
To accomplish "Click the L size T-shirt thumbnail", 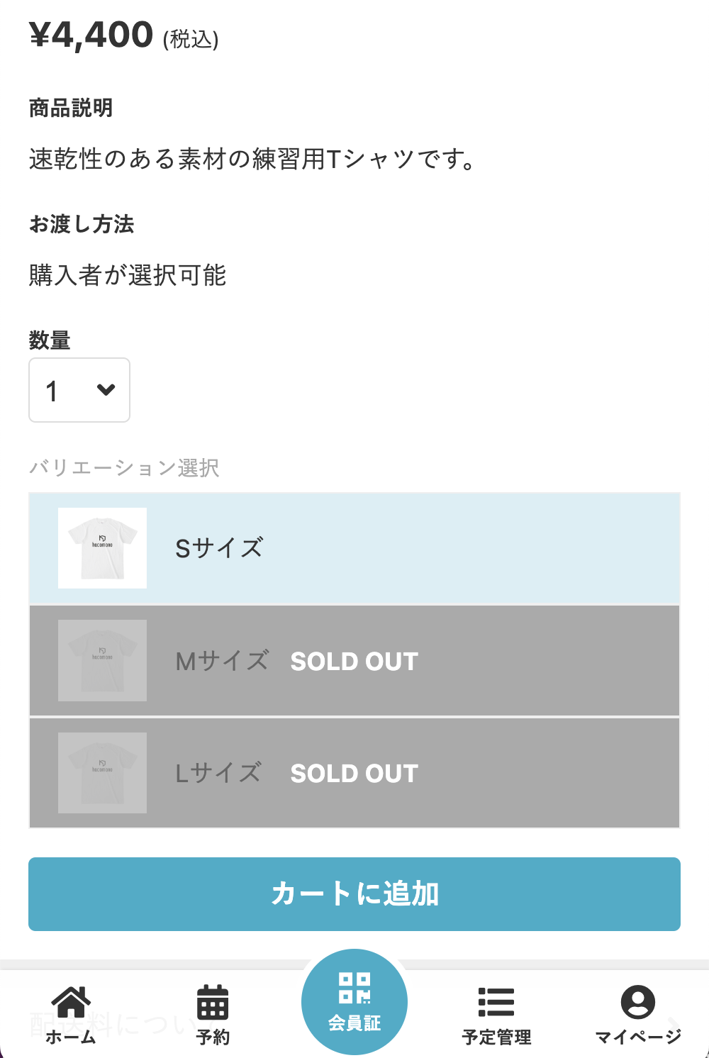I will (102, 772).
